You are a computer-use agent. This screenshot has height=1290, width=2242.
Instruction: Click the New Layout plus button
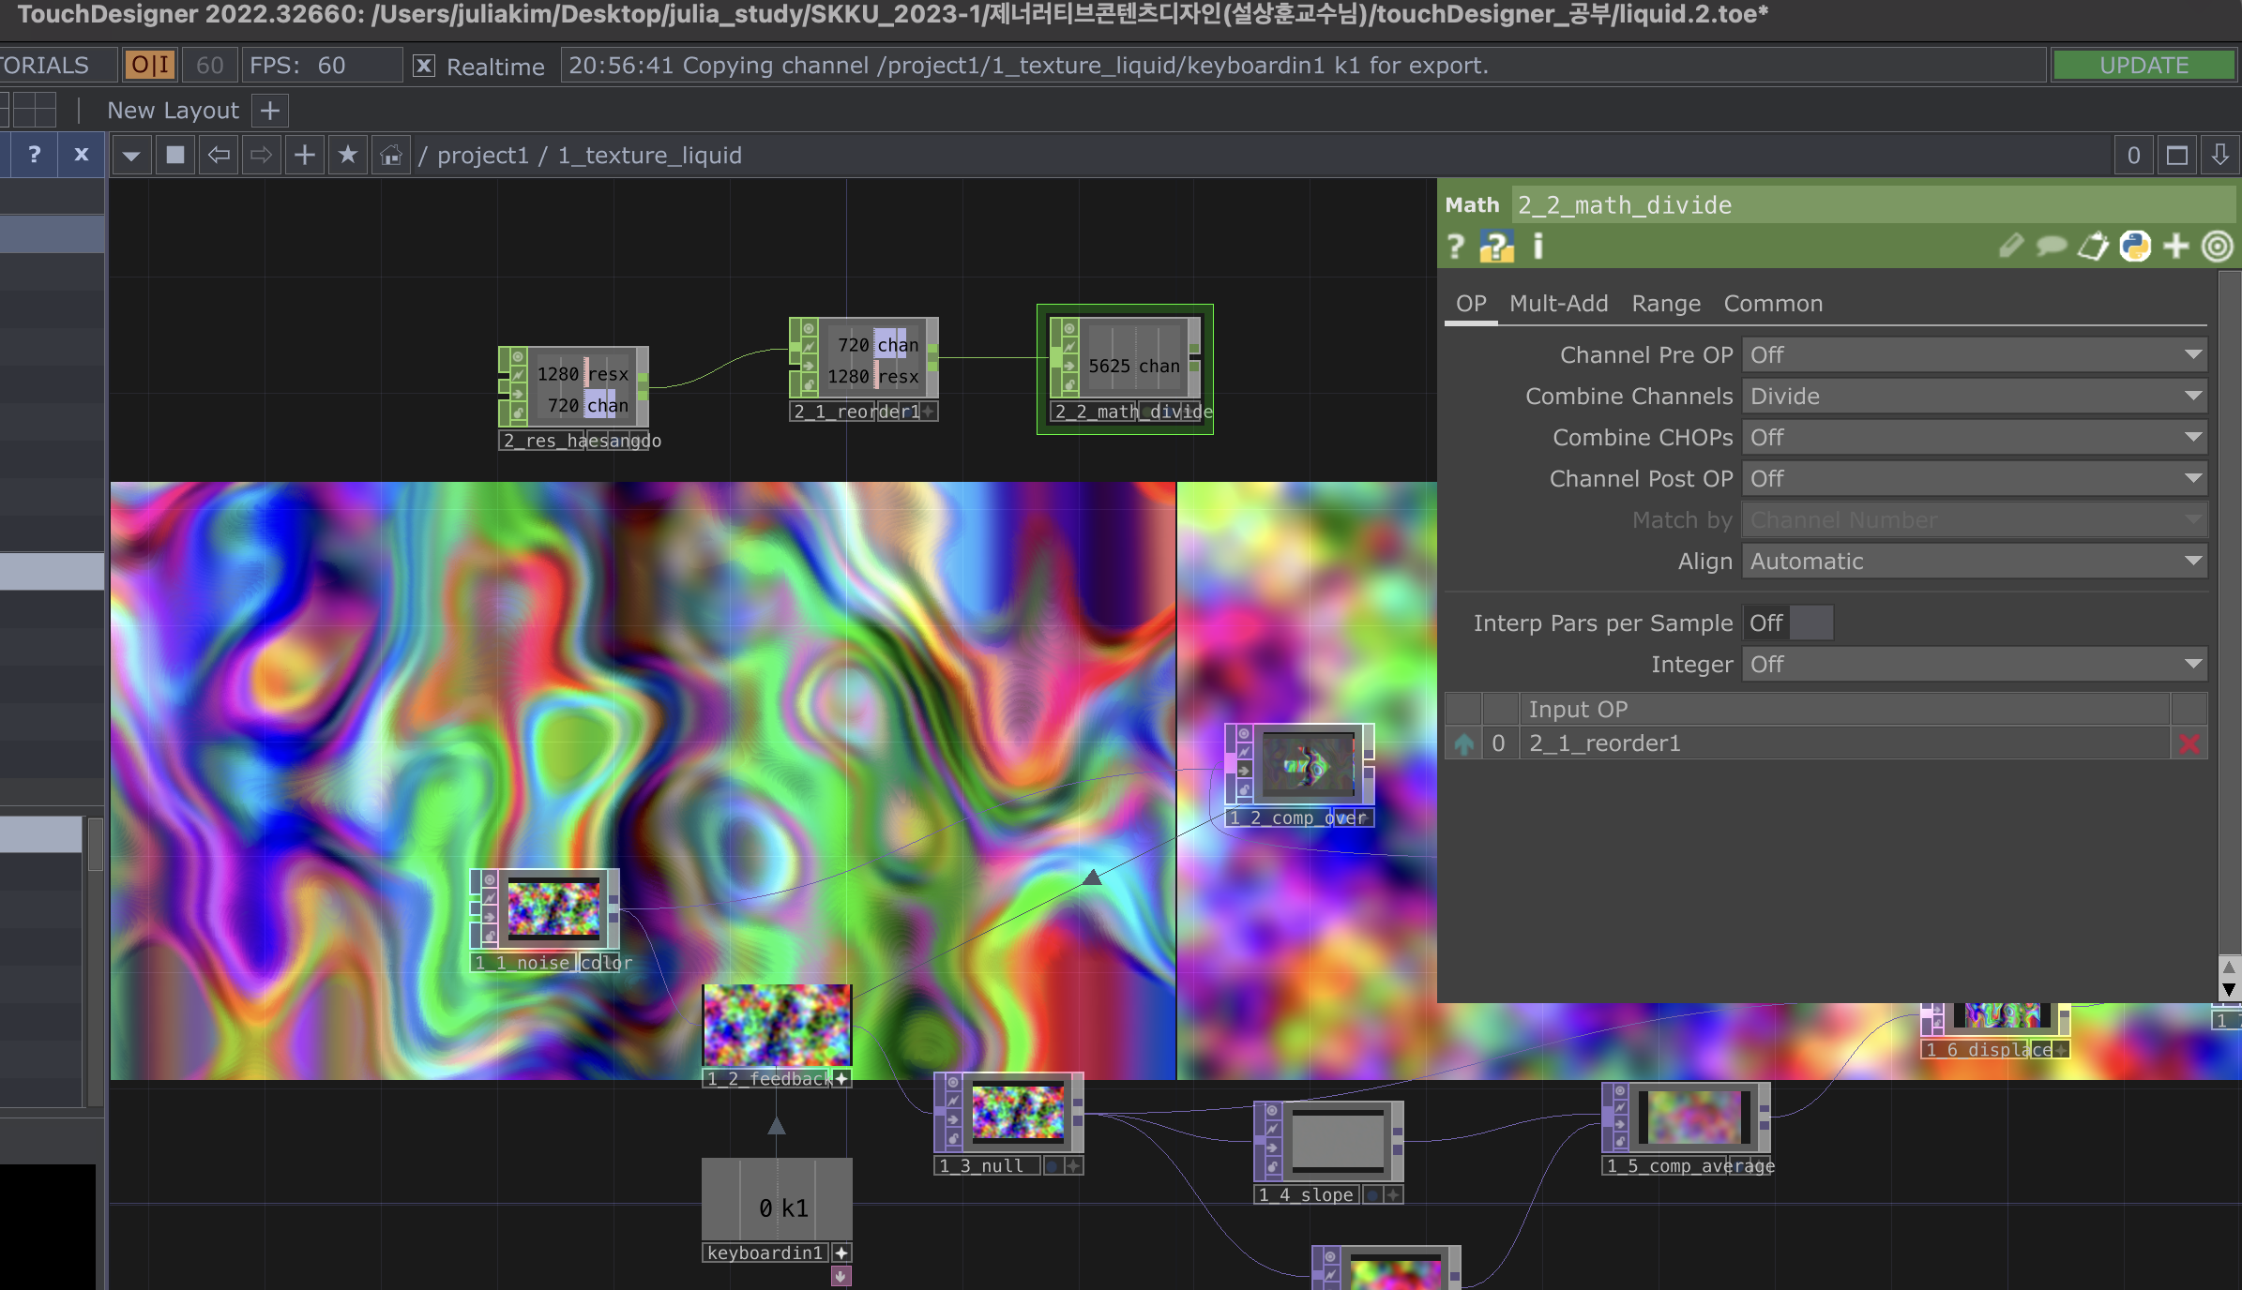point(270,111)
